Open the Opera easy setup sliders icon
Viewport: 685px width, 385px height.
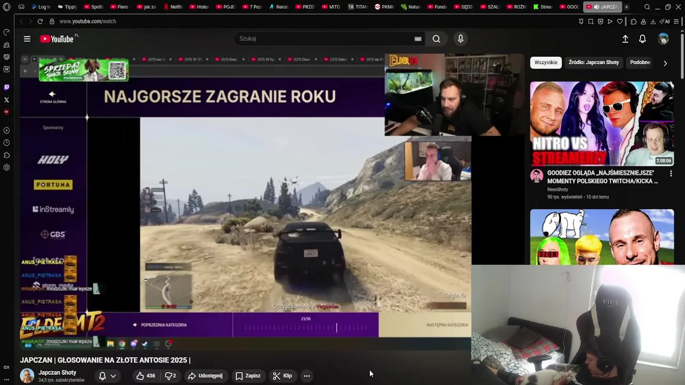coord(676,21)
